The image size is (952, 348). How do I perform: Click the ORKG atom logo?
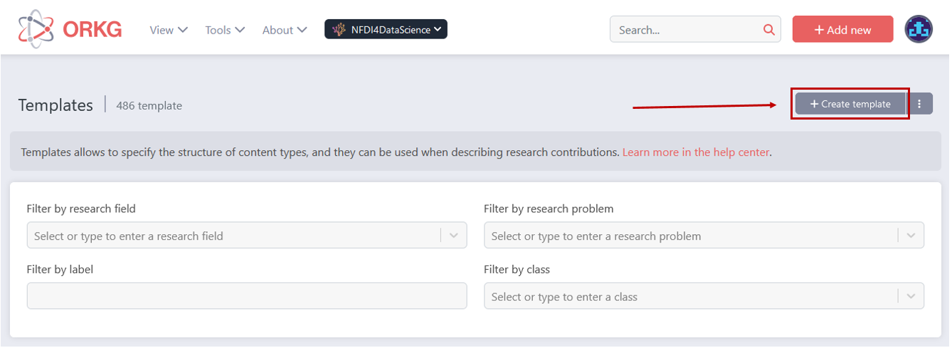[36, 29]
